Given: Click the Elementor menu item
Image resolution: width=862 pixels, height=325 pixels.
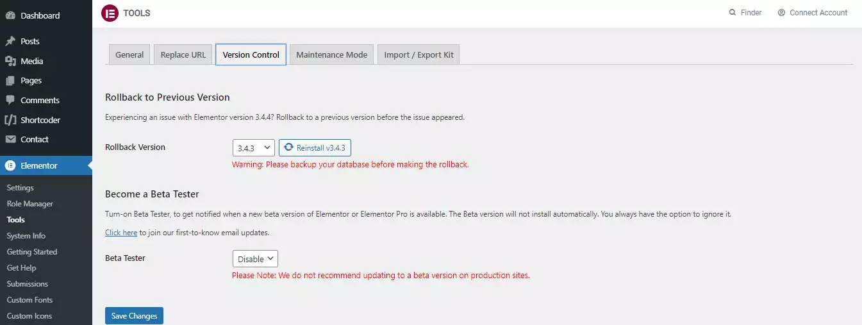Looking at the screenshot, I should click(x=46, y=165).
